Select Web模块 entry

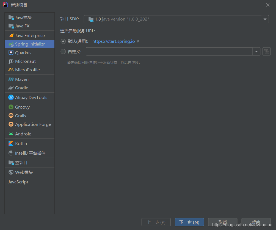(x=30, y=172)
